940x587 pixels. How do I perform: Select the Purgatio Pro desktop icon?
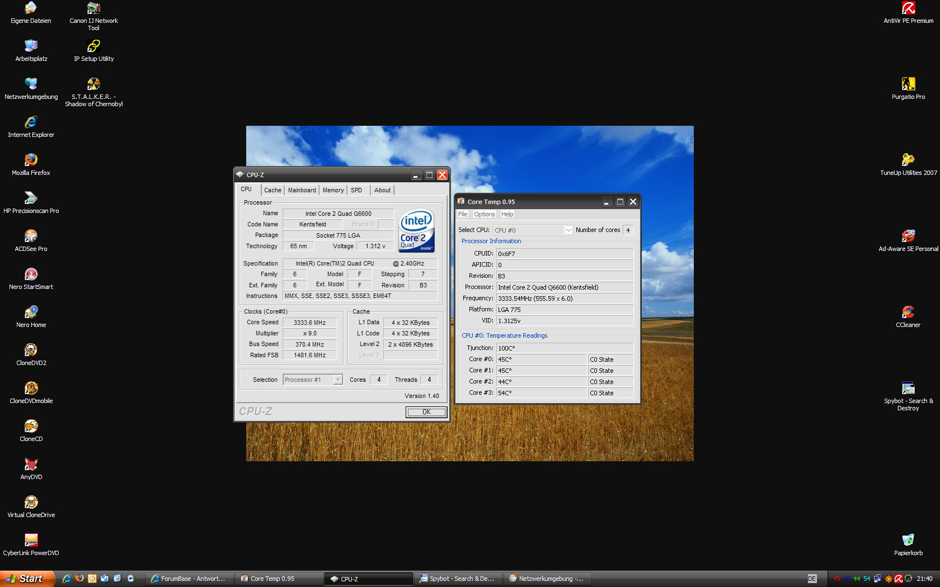[908, 84]
